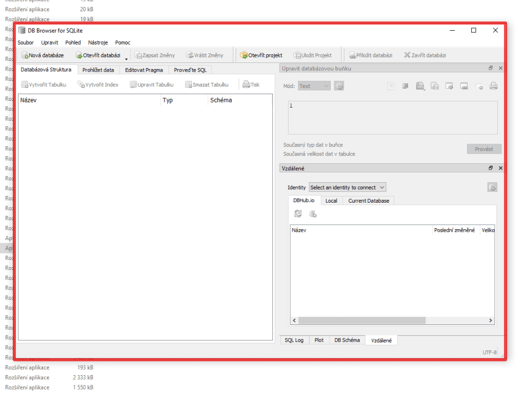Viewport: 525px width, 393px height.
Task: Click Otevřít databázi in the toolbar
Action: [98, 55]
